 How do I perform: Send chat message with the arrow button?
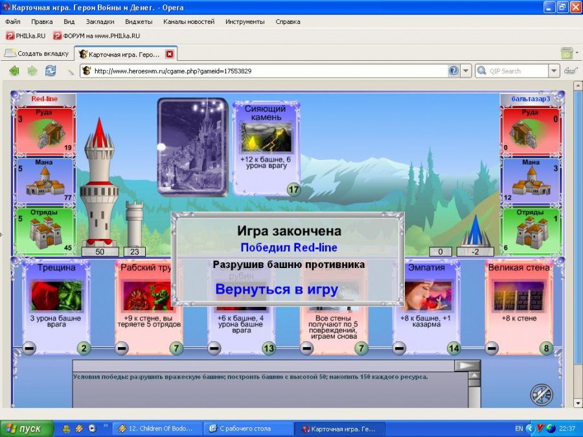tap(467, 366)
